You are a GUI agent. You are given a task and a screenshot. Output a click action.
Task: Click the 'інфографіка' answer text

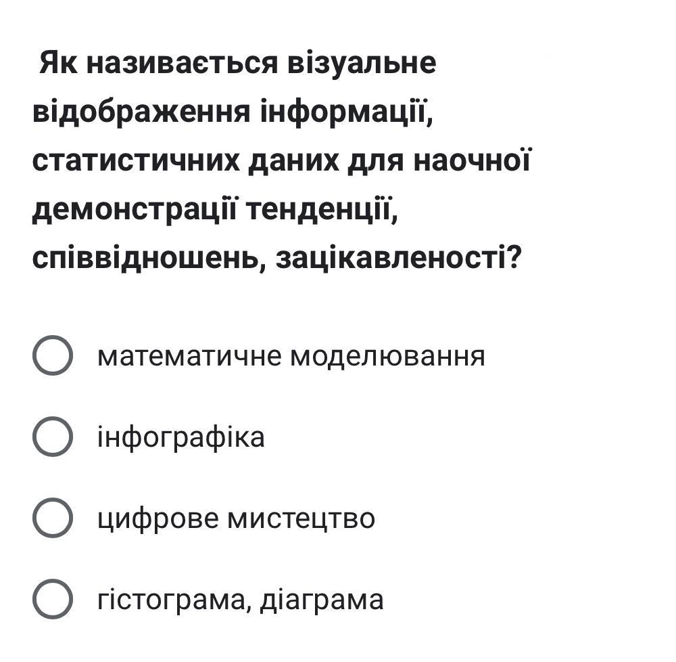pos(181,437)
